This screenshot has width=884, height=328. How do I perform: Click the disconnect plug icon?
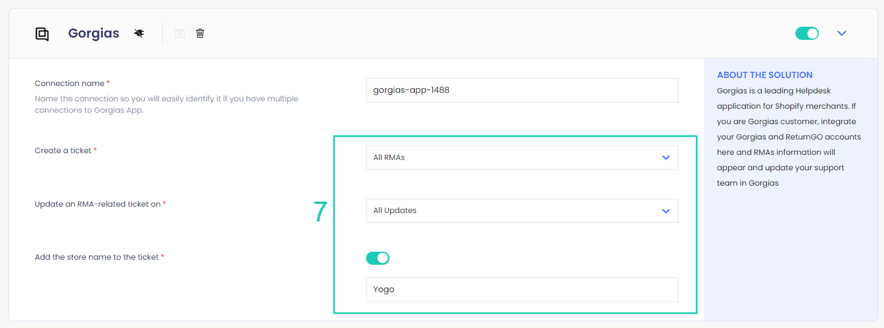click(x=139, y=34)
